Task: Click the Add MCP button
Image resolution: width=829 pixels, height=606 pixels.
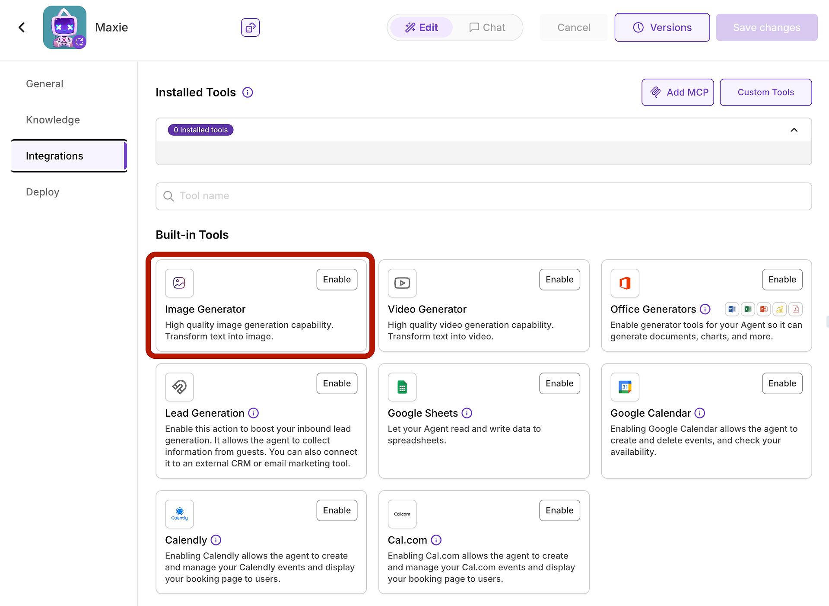Action: pyautogui.click(x=677, y=92)
